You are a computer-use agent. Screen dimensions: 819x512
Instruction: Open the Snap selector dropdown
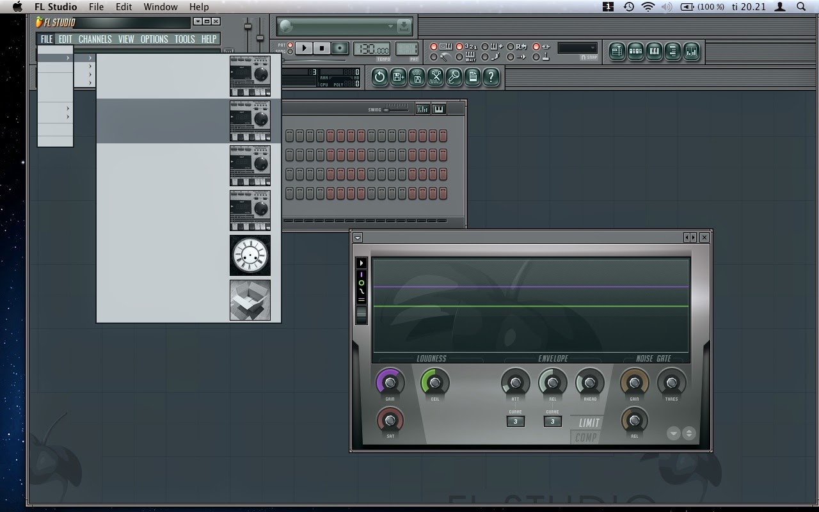click(577, 48)
